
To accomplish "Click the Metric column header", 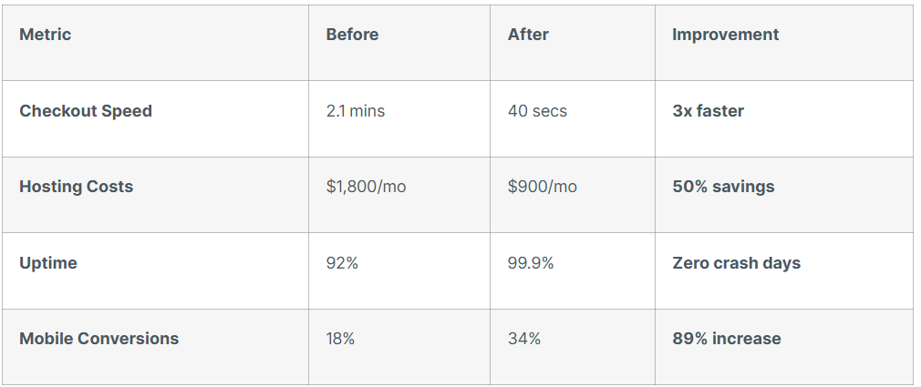I will [46, 35].
